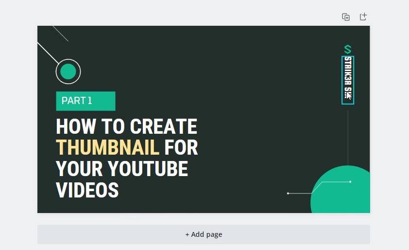The image size is (409, 250).
Task: Click the add new page icon
Action: click(363, 17)
